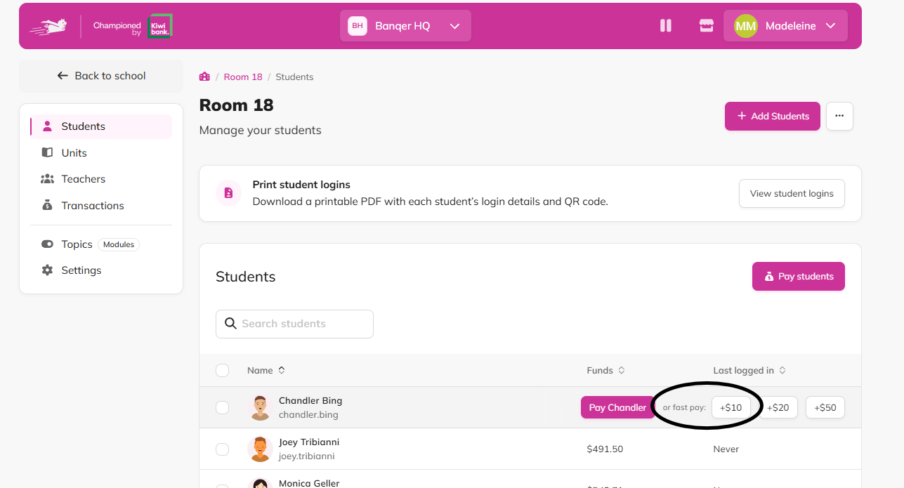
Task: Click the pause icon in header
Action: click(666, 26)
